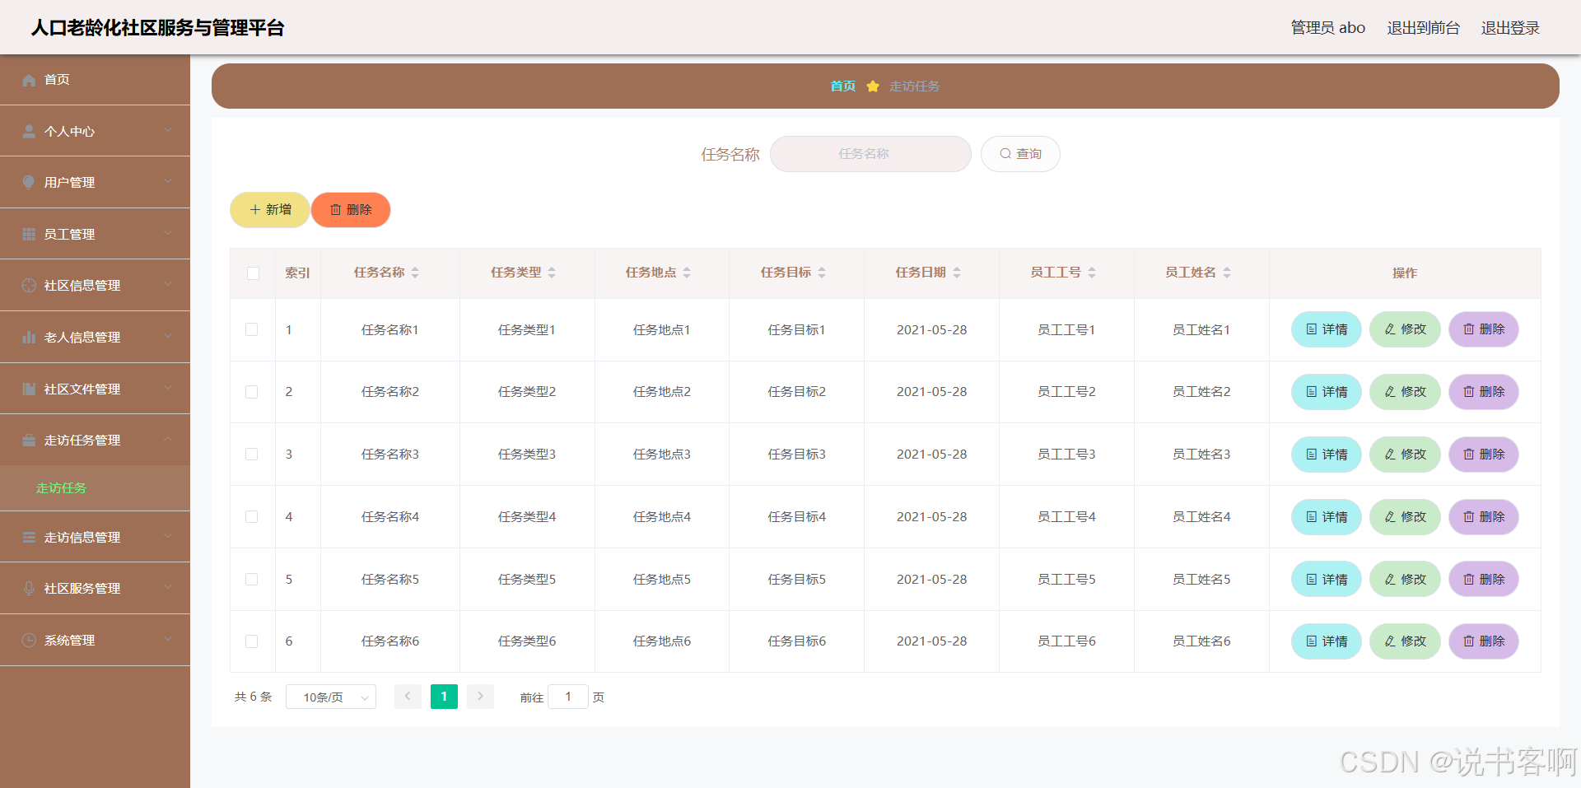Select page 1 in the pagination
This screenshot has height=788, width=1581.
pos(444,697)
